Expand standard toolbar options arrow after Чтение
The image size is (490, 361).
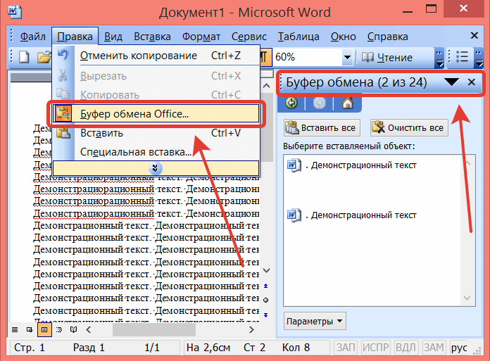click(439, 58)
